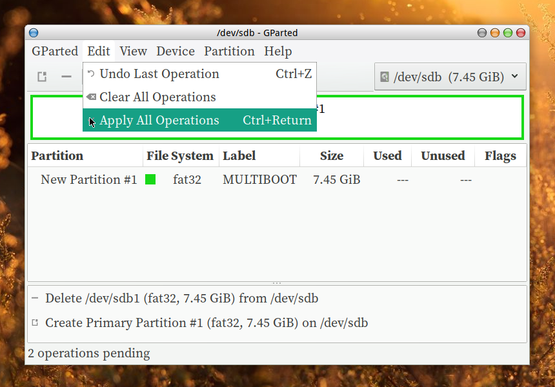Open the View menu
This screenshot has height=387, width=555.
tap(133, 52)
